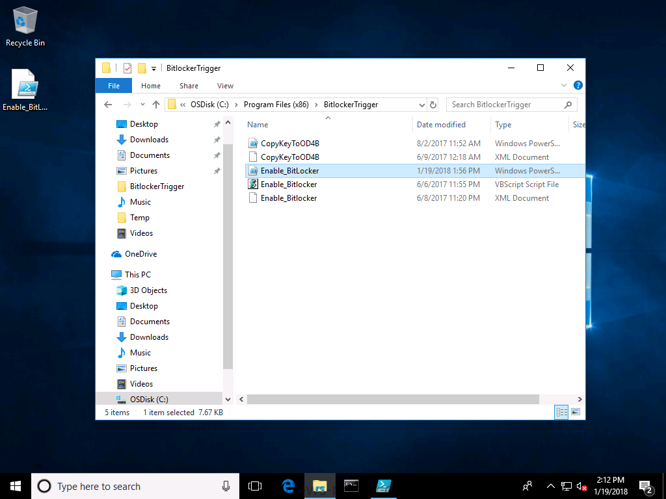Launch Microsoft Edge from the taskbar
Screen dimensions: 666x499
(289, 486)
